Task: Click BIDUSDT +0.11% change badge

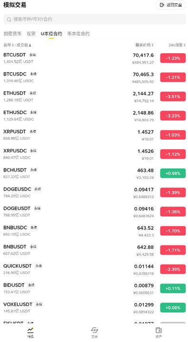Action: 173,289
